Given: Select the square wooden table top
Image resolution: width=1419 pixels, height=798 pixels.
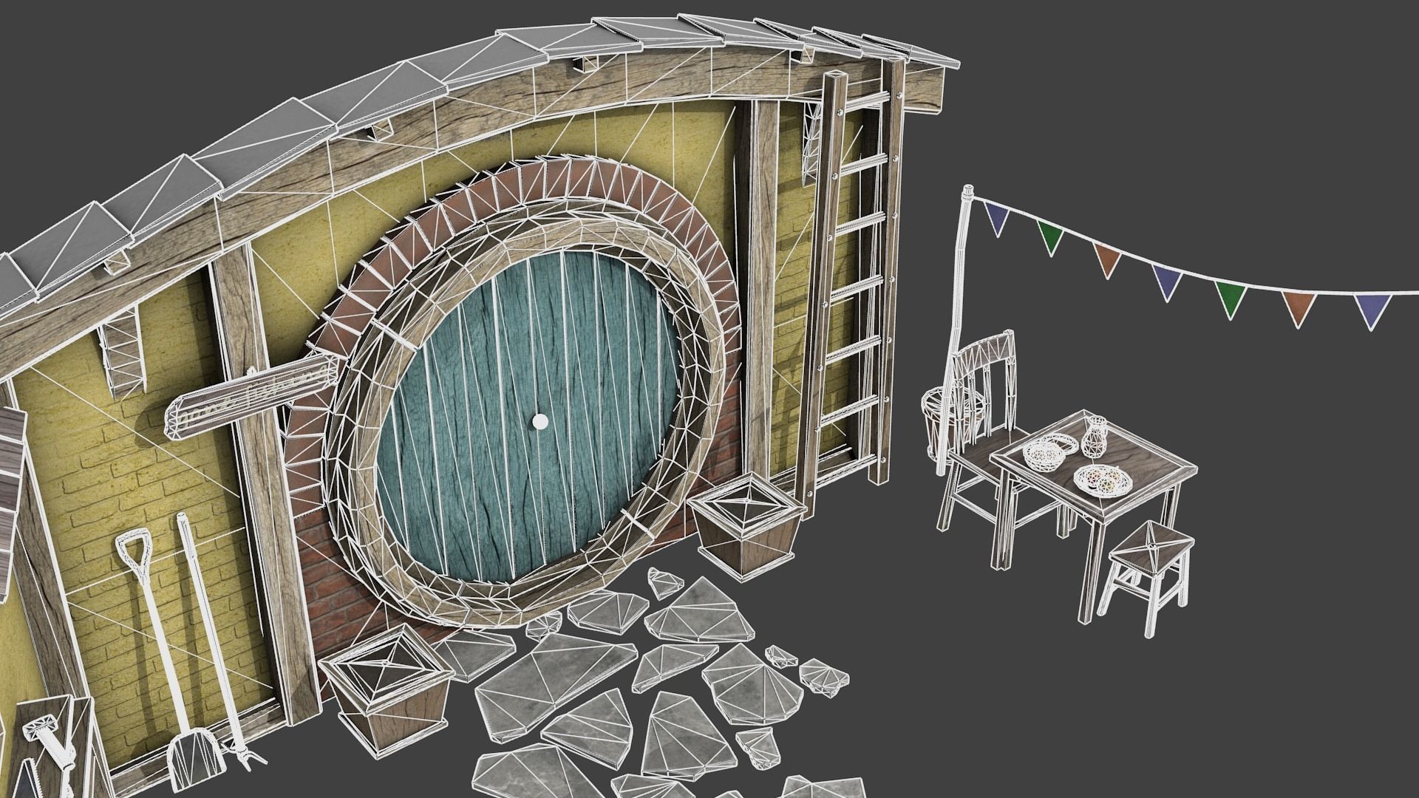Looking at the screenshot, I should pyautogui.click(x=1093, y=464).
